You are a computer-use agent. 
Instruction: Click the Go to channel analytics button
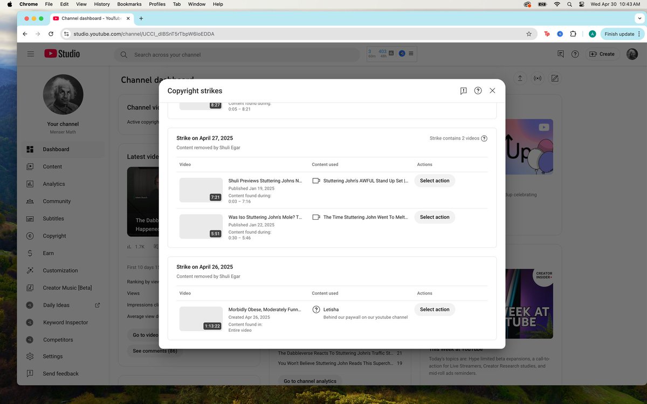click(310, 381)
